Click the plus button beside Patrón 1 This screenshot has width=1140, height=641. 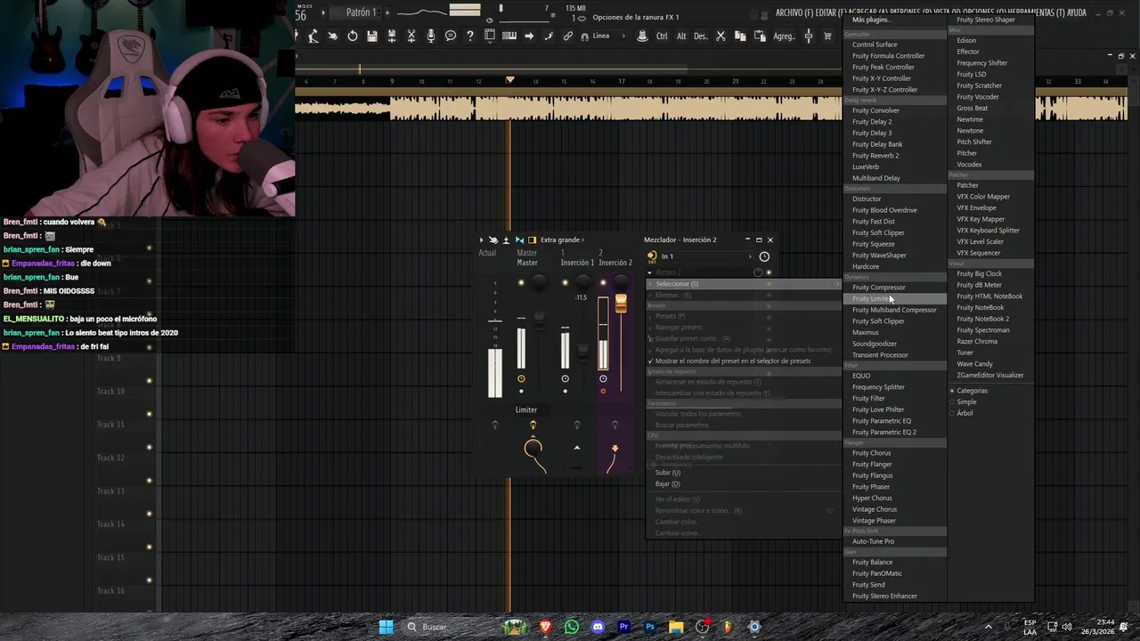[387, 12]
